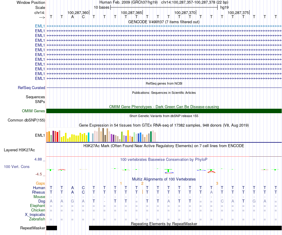The width and height of the screenshot is (282, 235).
Task: Click RefSeq genes from NCBI title
Action: click(x=164, y=83)
